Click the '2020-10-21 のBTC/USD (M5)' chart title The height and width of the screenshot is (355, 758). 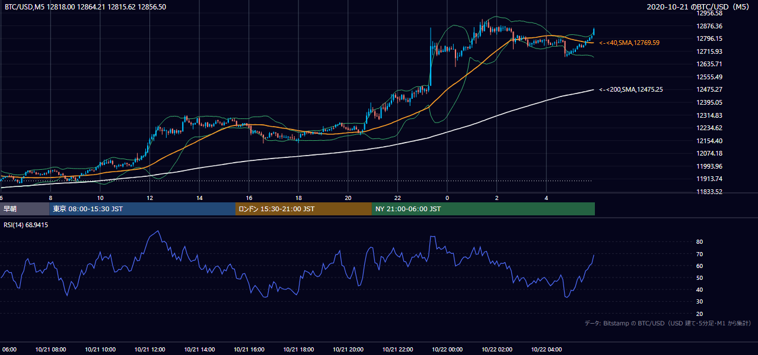click(x=698, y=7)
